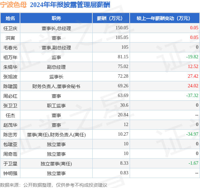Click the salary value 69.26
This screenshot has width=200, height=188.
click(123, 86)
